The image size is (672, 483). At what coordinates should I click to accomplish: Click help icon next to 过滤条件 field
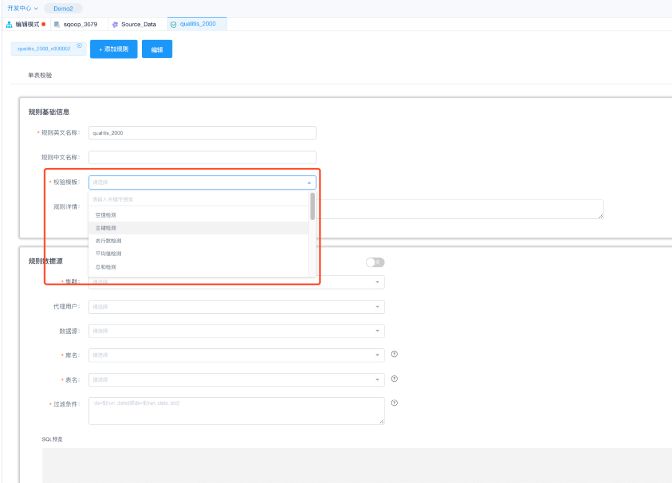pos(394,403)
